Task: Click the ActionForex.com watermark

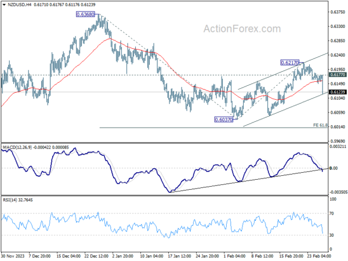Action: pos(242,29)
